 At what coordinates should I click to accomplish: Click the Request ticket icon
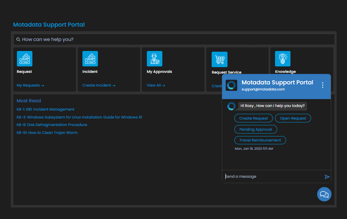click(24, 59)
